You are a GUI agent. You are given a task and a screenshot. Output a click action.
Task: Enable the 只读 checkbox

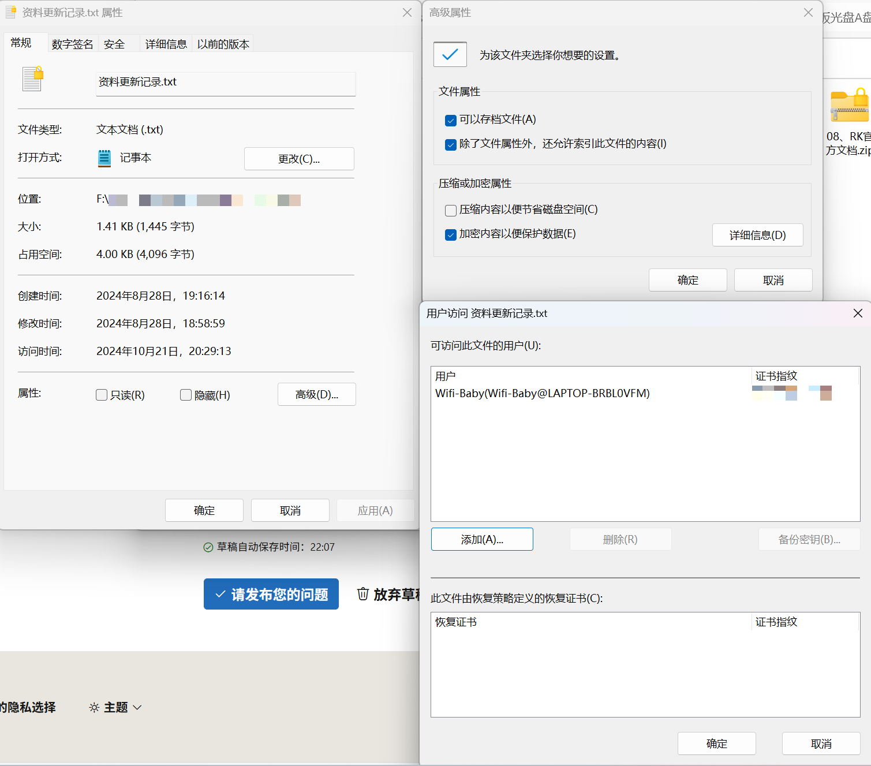[x=102, y=395]
